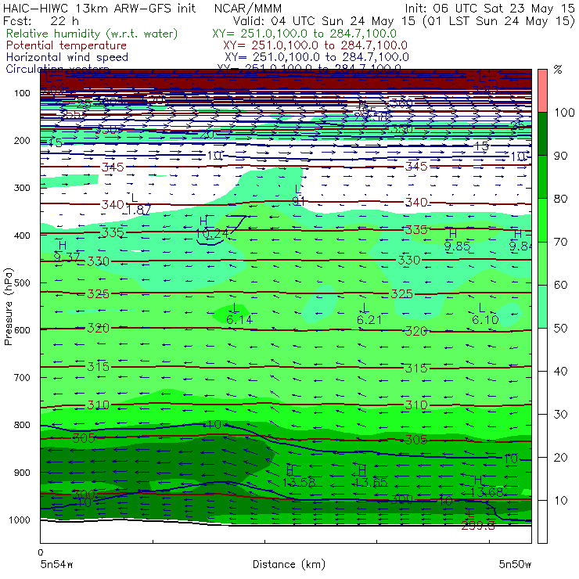Click the '30' colorbar scale label

click(560, 415)
